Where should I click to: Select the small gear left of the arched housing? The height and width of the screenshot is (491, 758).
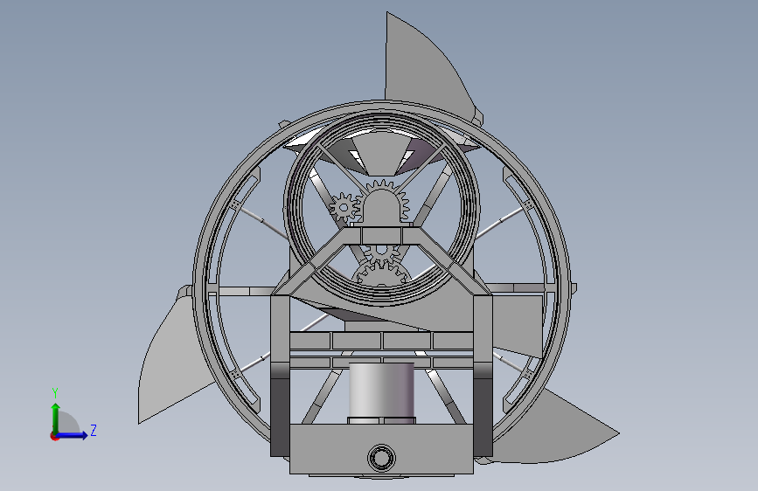[x=344, y=208]
